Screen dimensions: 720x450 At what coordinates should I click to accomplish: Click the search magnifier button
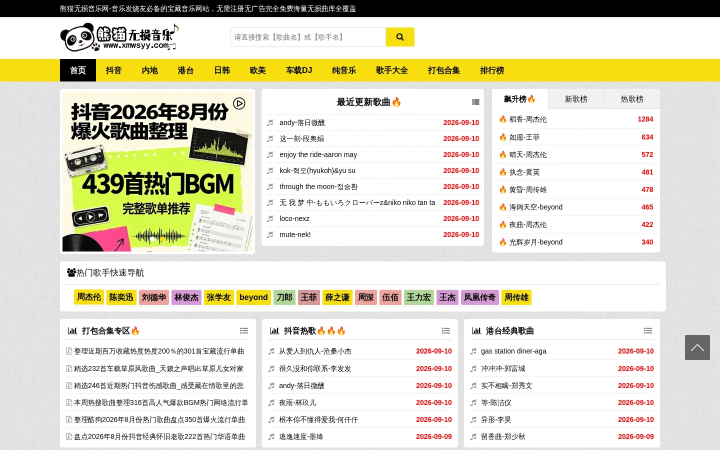(x=399, y=37)
